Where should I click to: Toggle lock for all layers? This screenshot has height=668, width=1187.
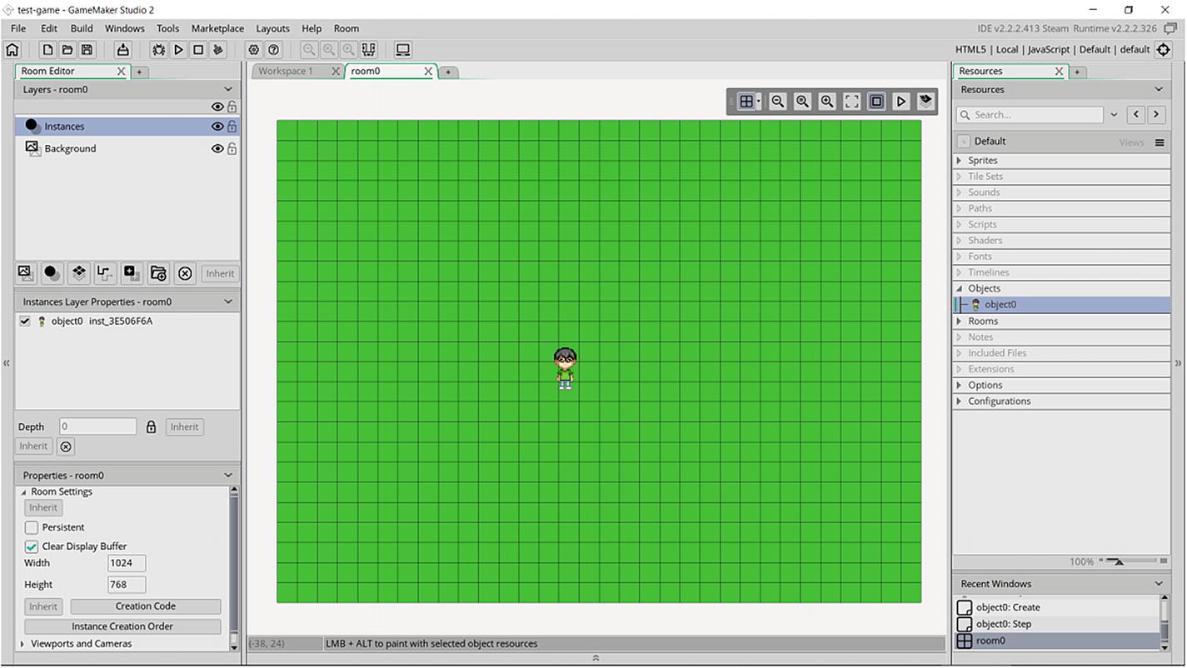point(232,107)
